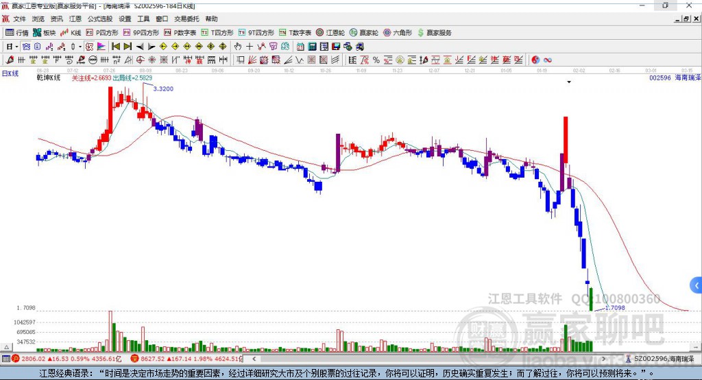Toggle the highlighted chart mode icon
Image resolution: width=702 pixels, height=380 pixels.
point(27,47)
